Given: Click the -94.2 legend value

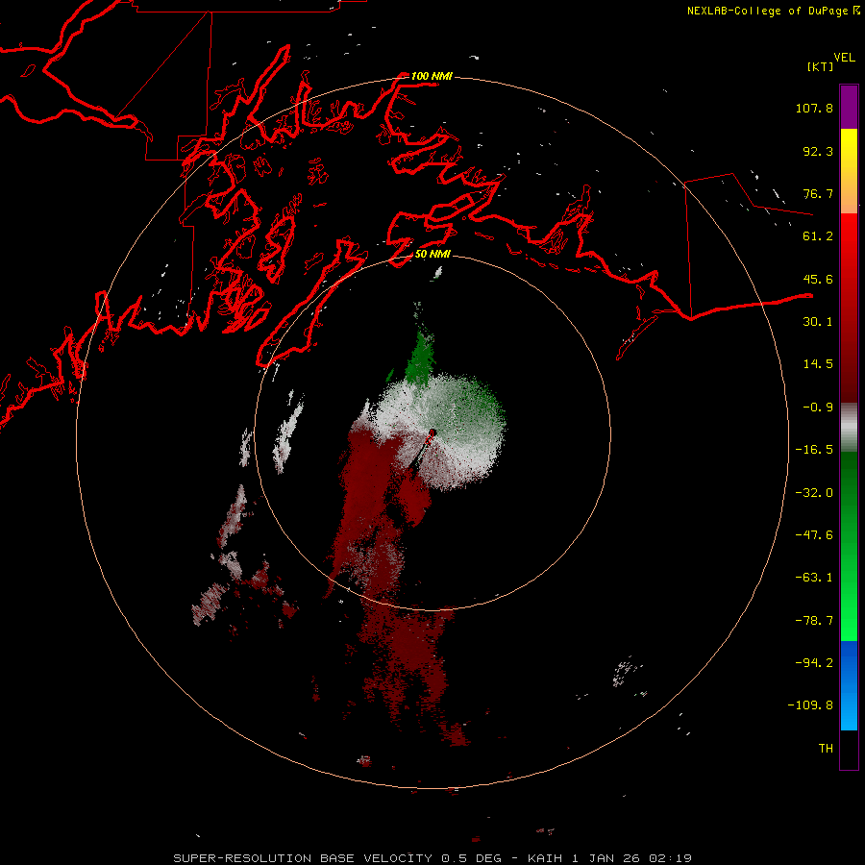Looking at the screenshot, I should coord(814,662).
